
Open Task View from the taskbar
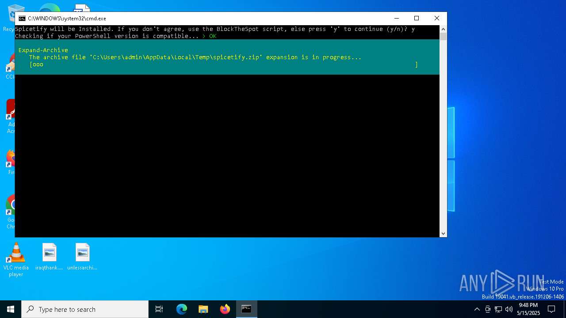pyautogui.click(x=159, y=309)
